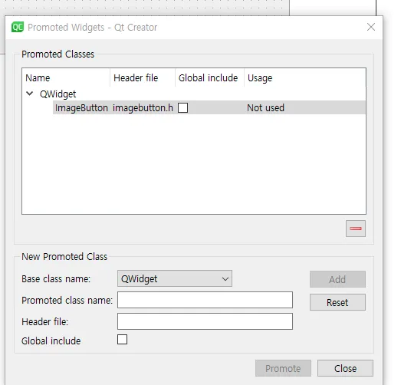
Task: Collapse the QWidget tree node
Action: [30, 94]
